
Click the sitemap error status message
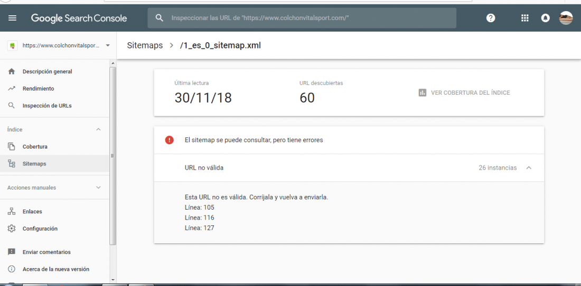click(254, 141)
